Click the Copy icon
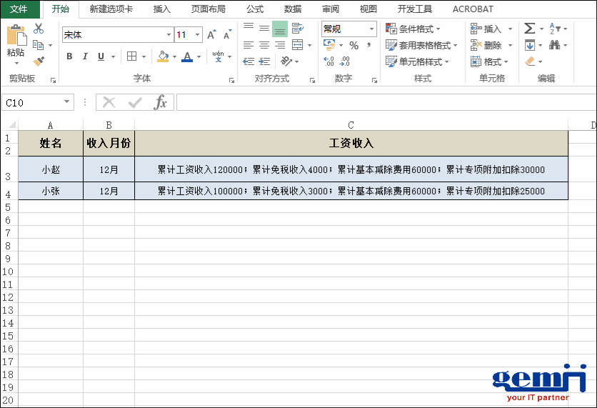Viewport: 597px width, 408px height. click(x=38, y=45)
